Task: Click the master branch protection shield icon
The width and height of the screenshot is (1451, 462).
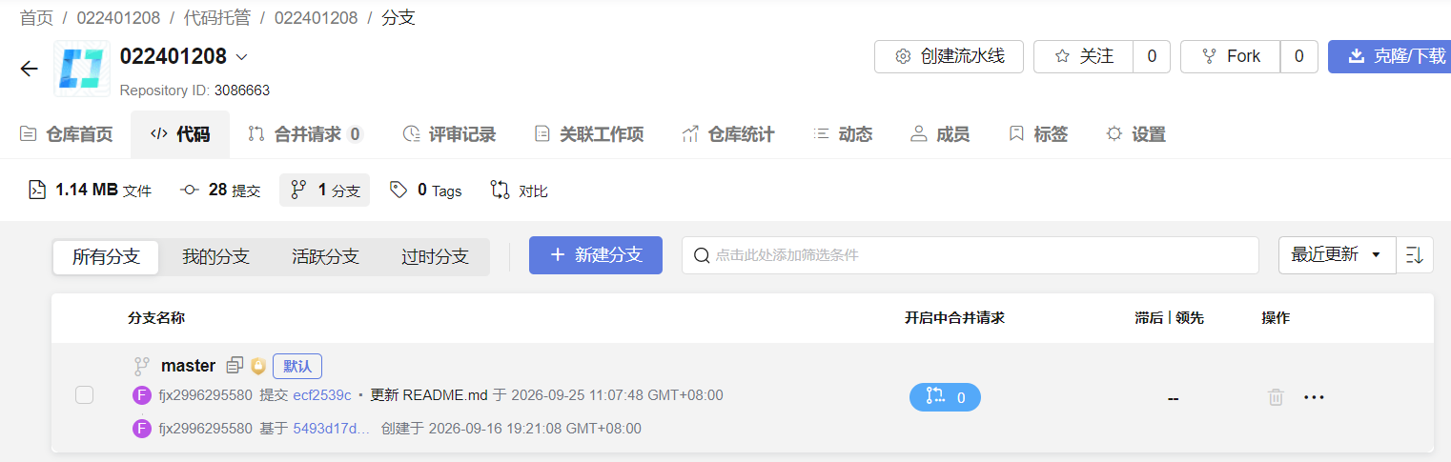Action: click(x=257, y=366)
